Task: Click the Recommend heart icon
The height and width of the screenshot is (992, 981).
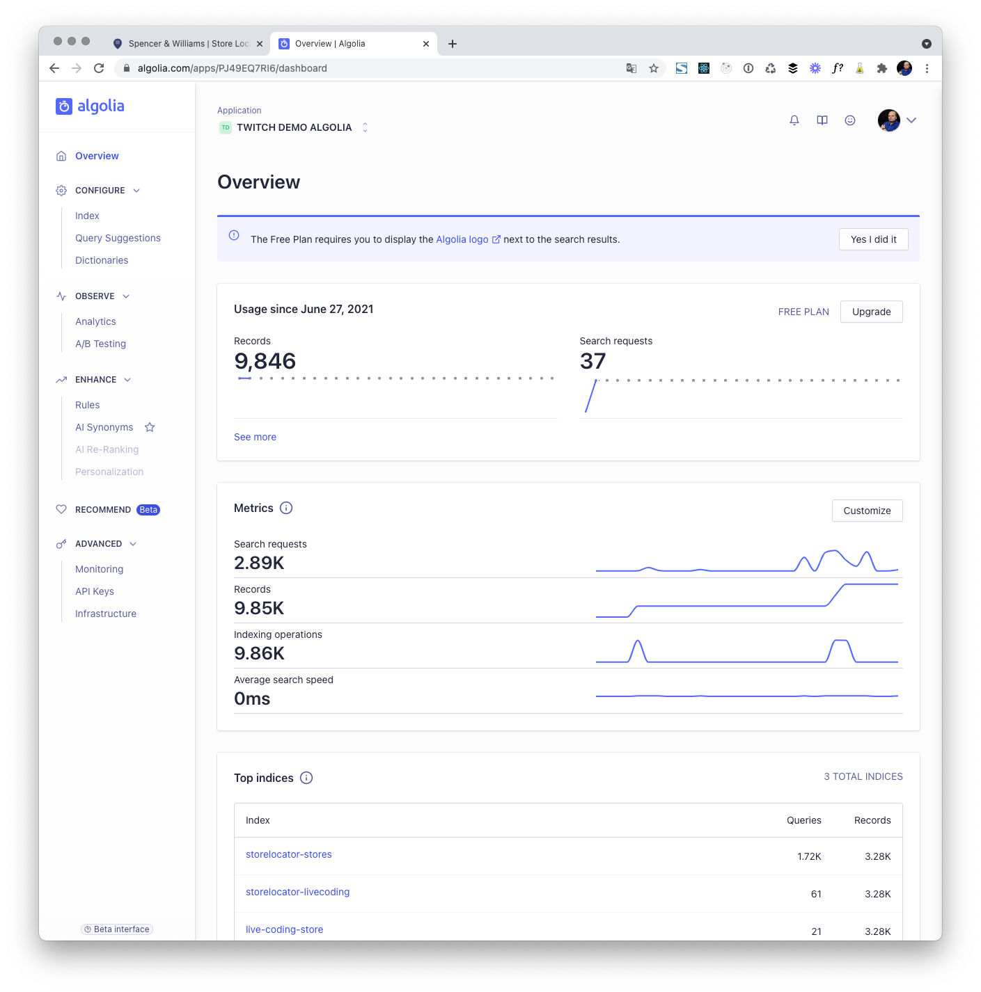Action: [61, 509]
